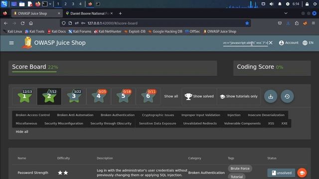Click the unsolved status button for Password Strength

click(281, 173)
